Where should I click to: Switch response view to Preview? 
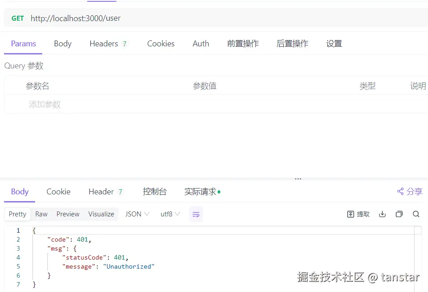click(68, 214)
